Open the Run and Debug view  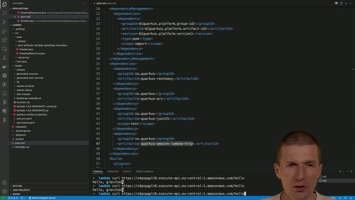click(4, 31)
